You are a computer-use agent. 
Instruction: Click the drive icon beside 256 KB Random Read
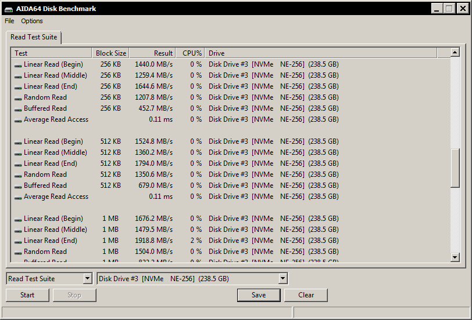(18, 98)
